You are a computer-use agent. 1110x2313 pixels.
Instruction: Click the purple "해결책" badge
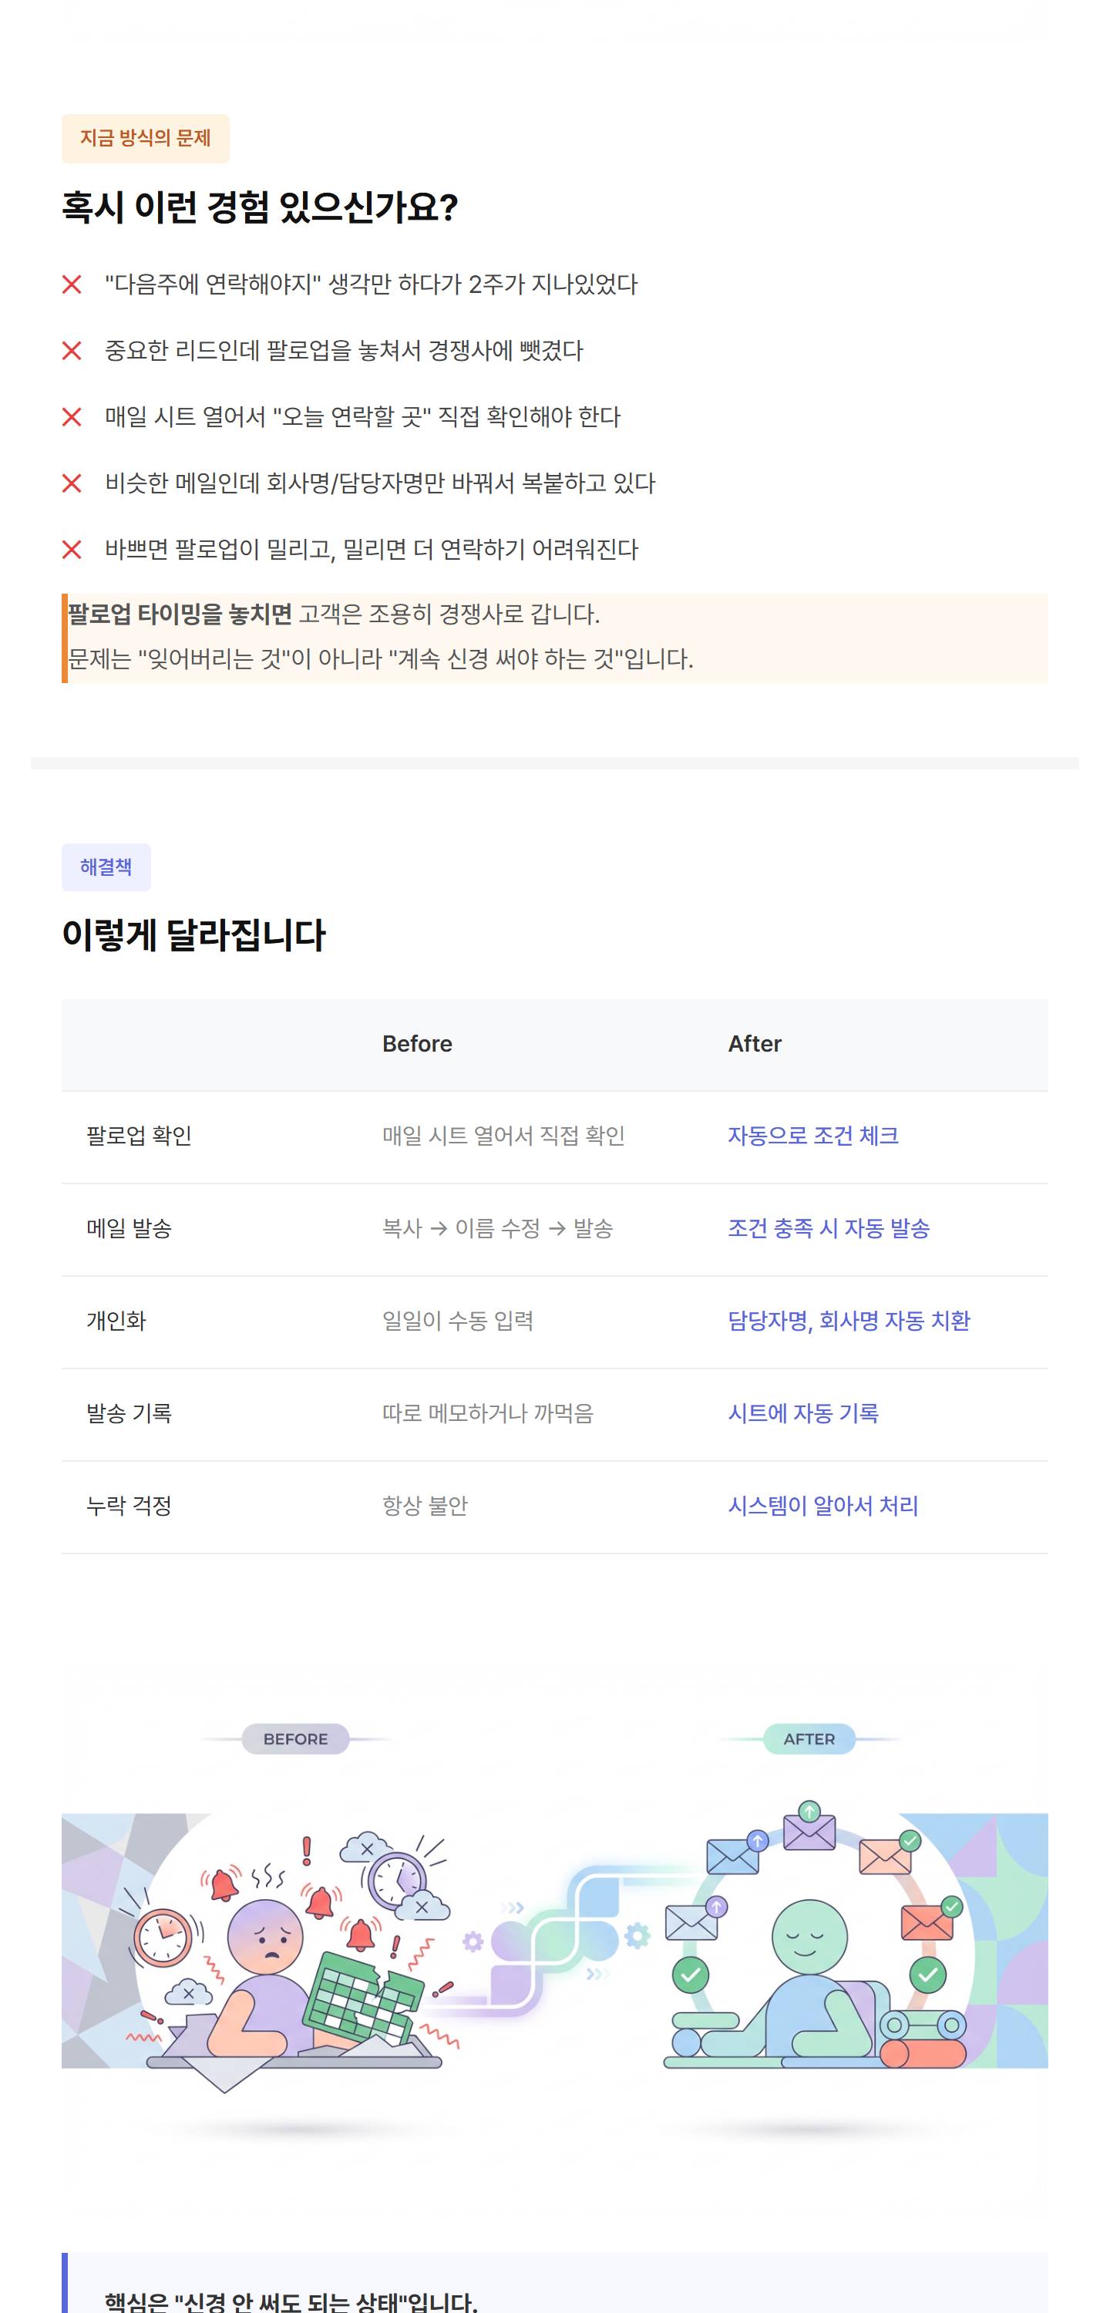106,867
